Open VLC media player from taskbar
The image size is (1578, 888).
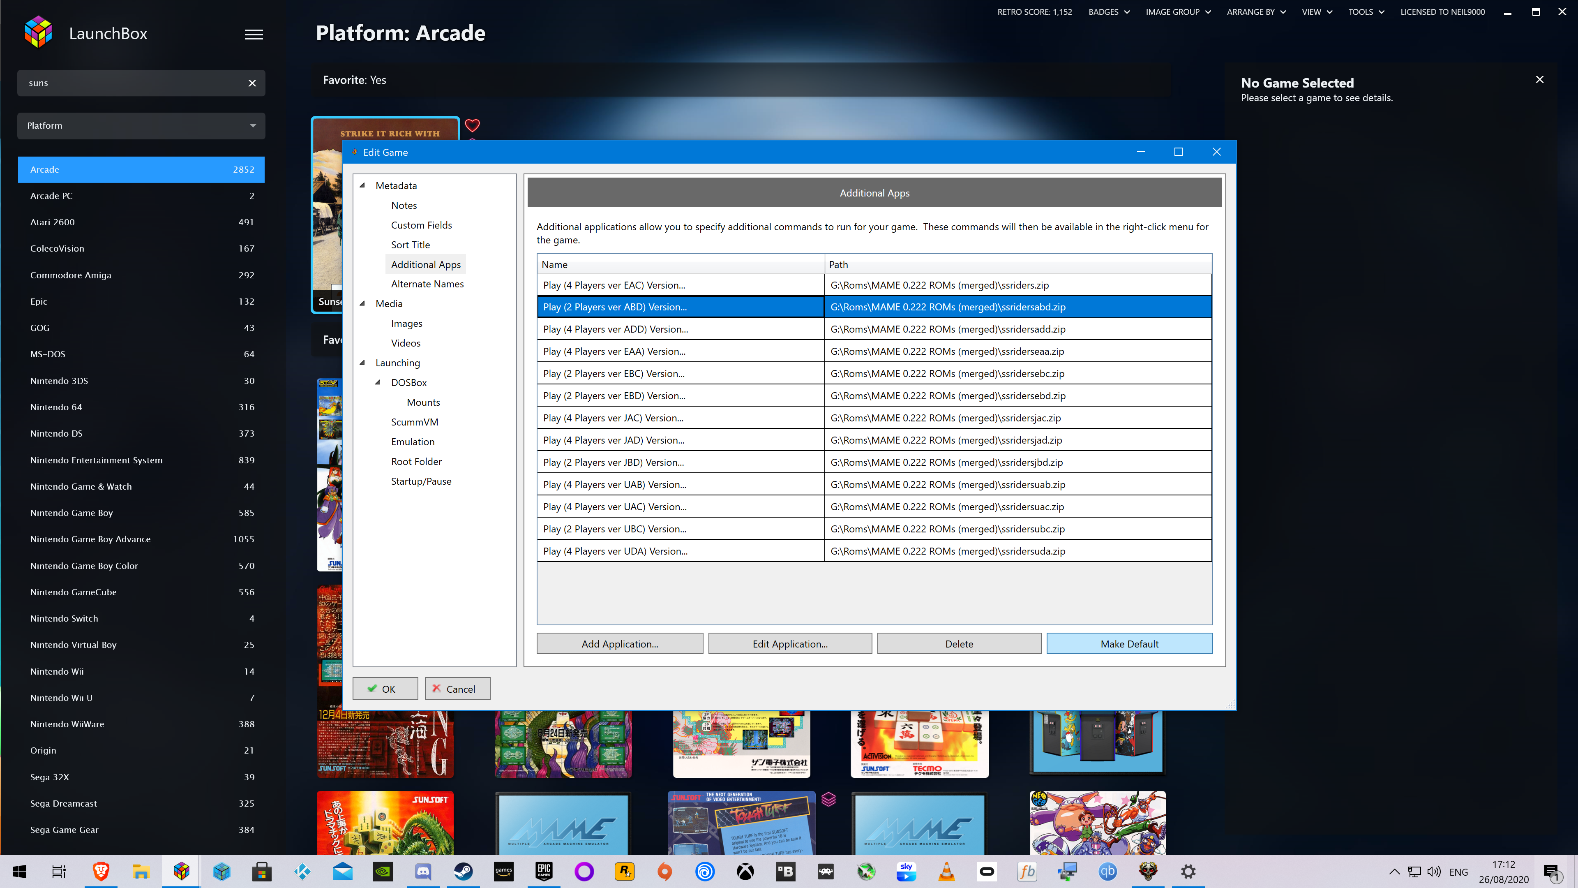[x=946, y=871]
